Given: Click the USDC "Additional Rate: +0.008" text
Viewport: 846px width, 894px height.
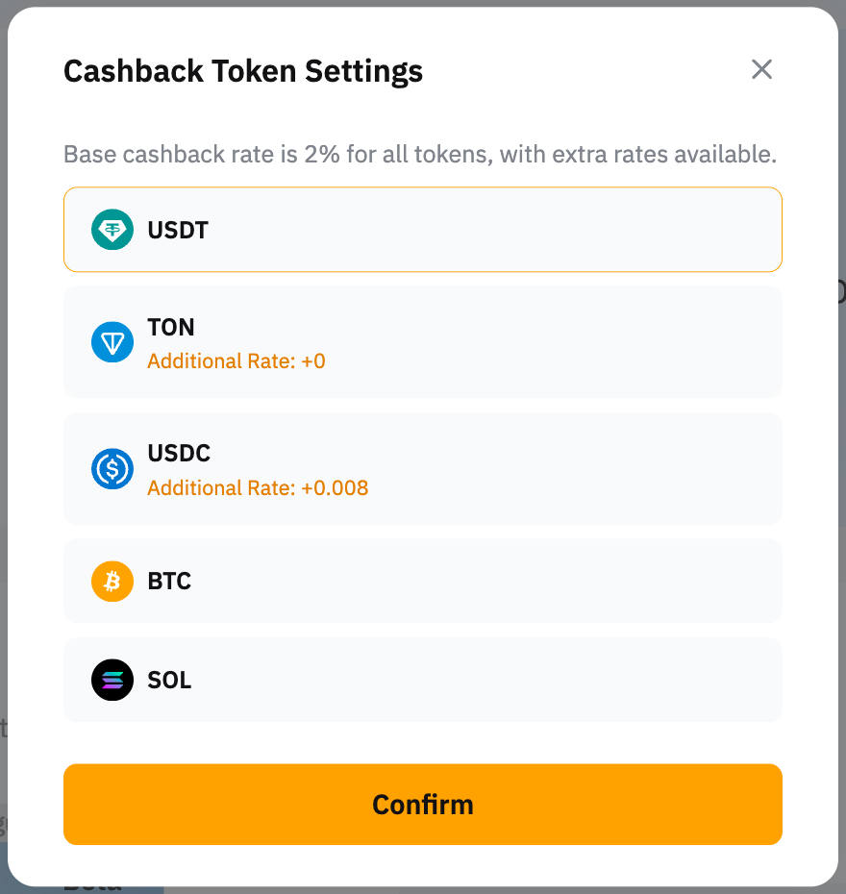Looking at the screenshot, I should pyautogui.click(x=258, y=488).
